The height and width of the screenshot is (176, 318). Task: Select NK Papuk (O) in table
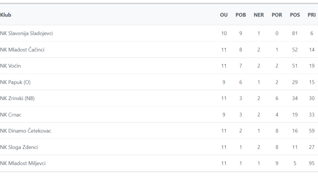15,82
